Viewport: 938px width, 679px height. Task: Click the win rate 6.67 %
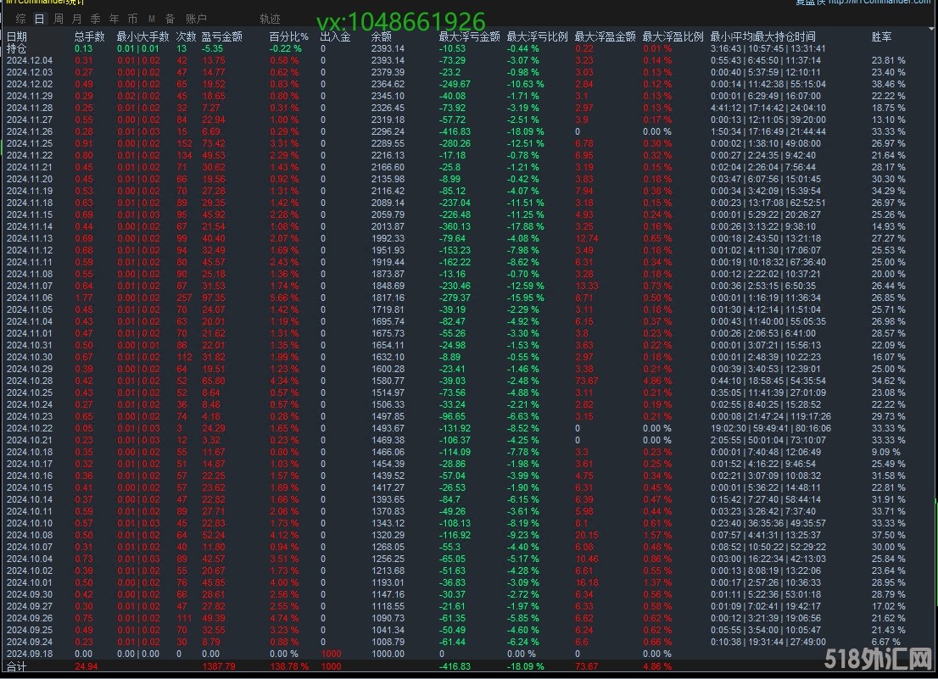click(886, 642)
